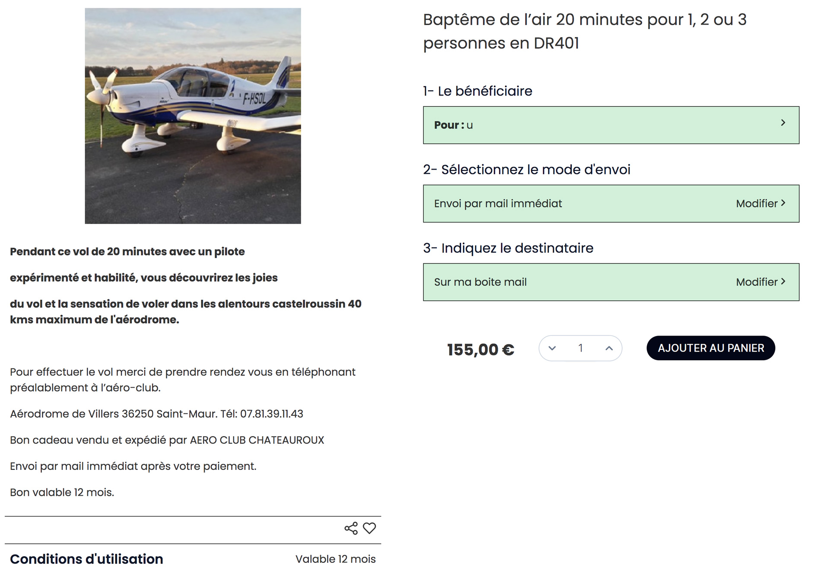Viewport: 821px width, 577px height.
Task: Click Ajouter au panier button
Action: [x=710, y=348]
